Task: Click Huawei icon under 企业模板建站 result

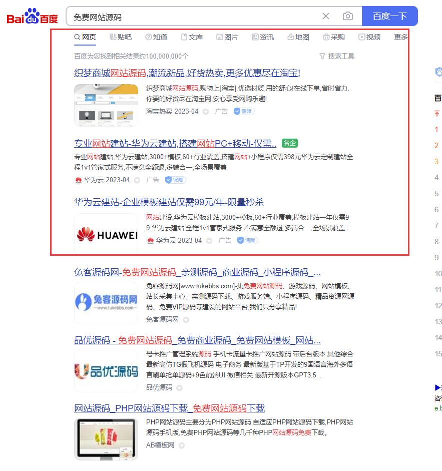Action: 151,241
